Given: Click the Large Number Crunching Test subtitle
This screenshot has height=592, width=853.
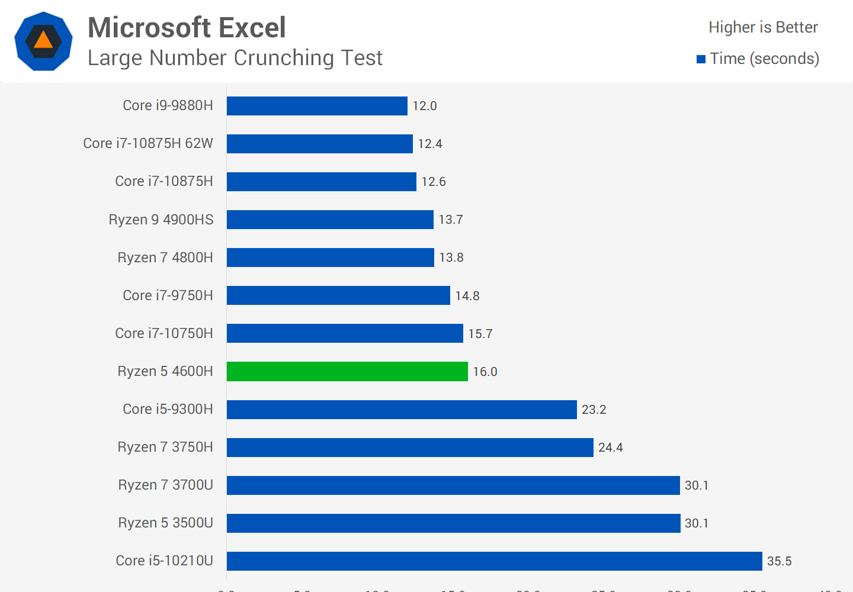Looking at the screenshot, I should tap(235, 58).
